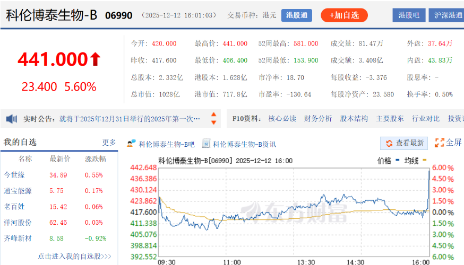Open 今世缘 in watchlist
464x265 pixels.
14,175
